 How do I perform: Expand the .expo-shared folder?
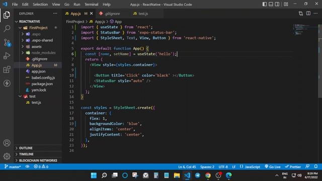42,40
